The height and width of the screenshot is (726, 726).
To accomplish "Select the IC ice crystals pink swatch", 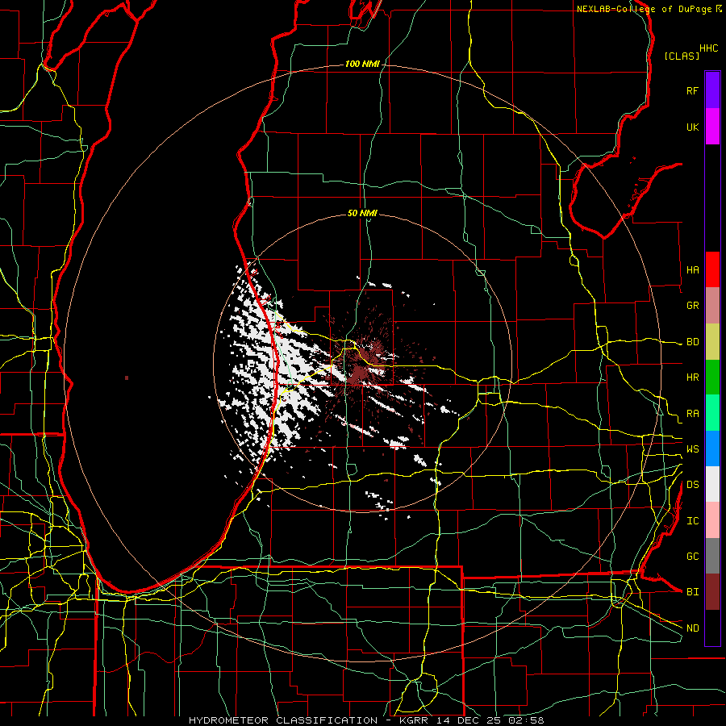I will [712, 520].
